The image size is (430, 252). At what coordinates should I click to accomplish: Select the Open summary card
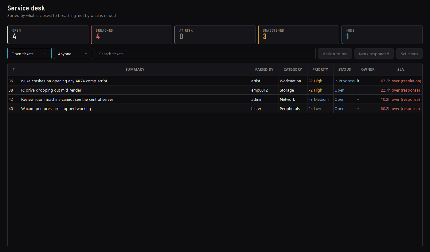coord(48,35)
